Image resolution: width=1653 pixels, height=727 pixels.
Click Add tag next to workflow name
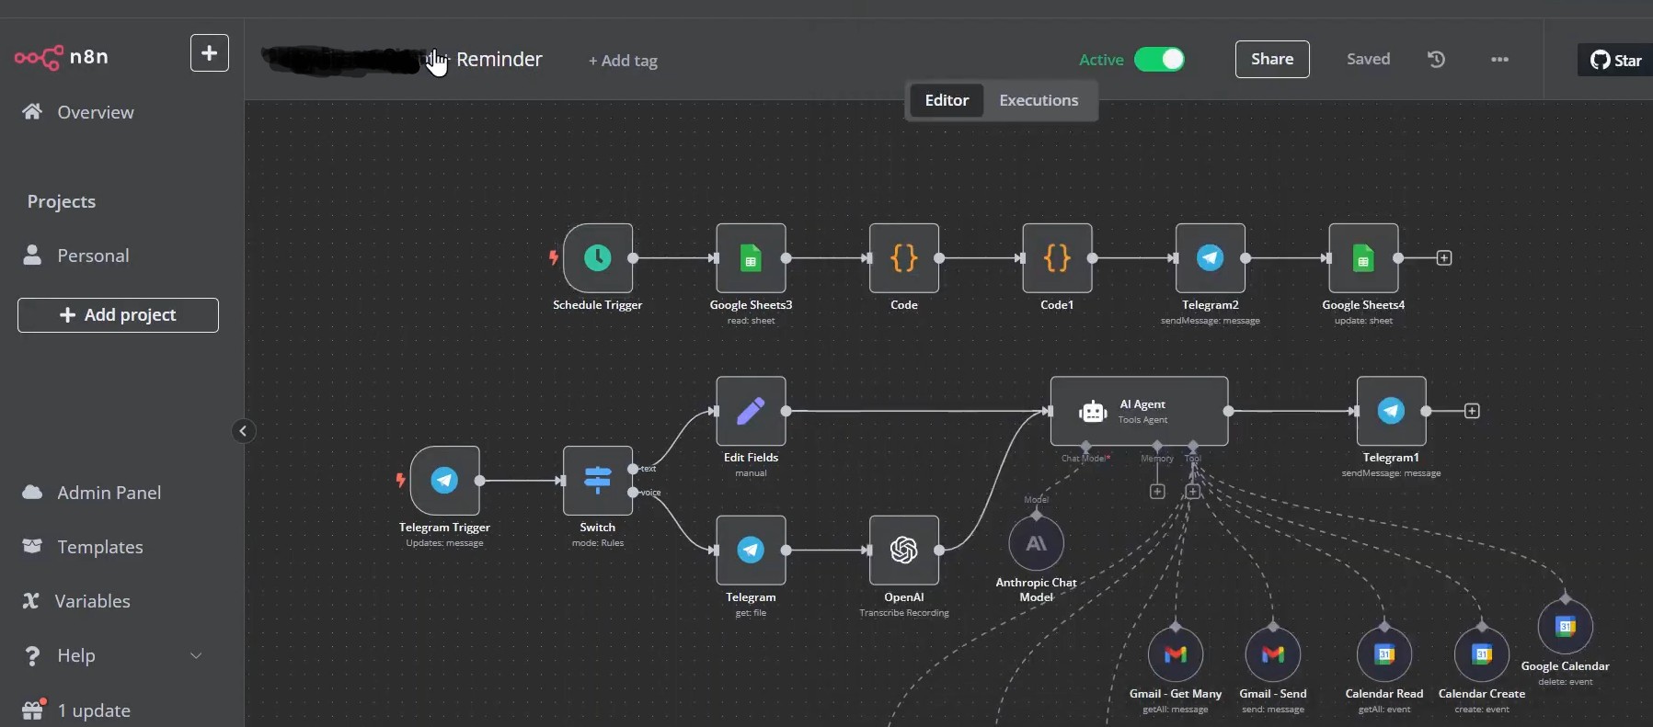pyautogui.click(x=623, y=61)
